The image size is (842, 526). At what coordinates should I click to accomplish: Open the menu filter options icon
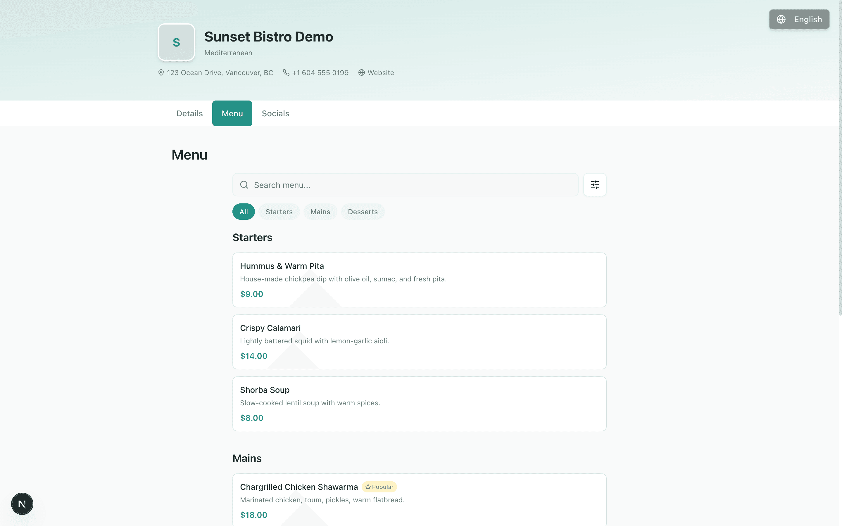click(x=595, y=185)
